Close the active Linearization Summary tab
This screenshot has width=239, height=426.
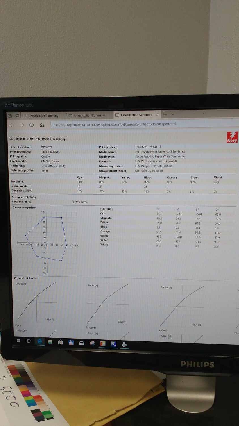point(157,115)
